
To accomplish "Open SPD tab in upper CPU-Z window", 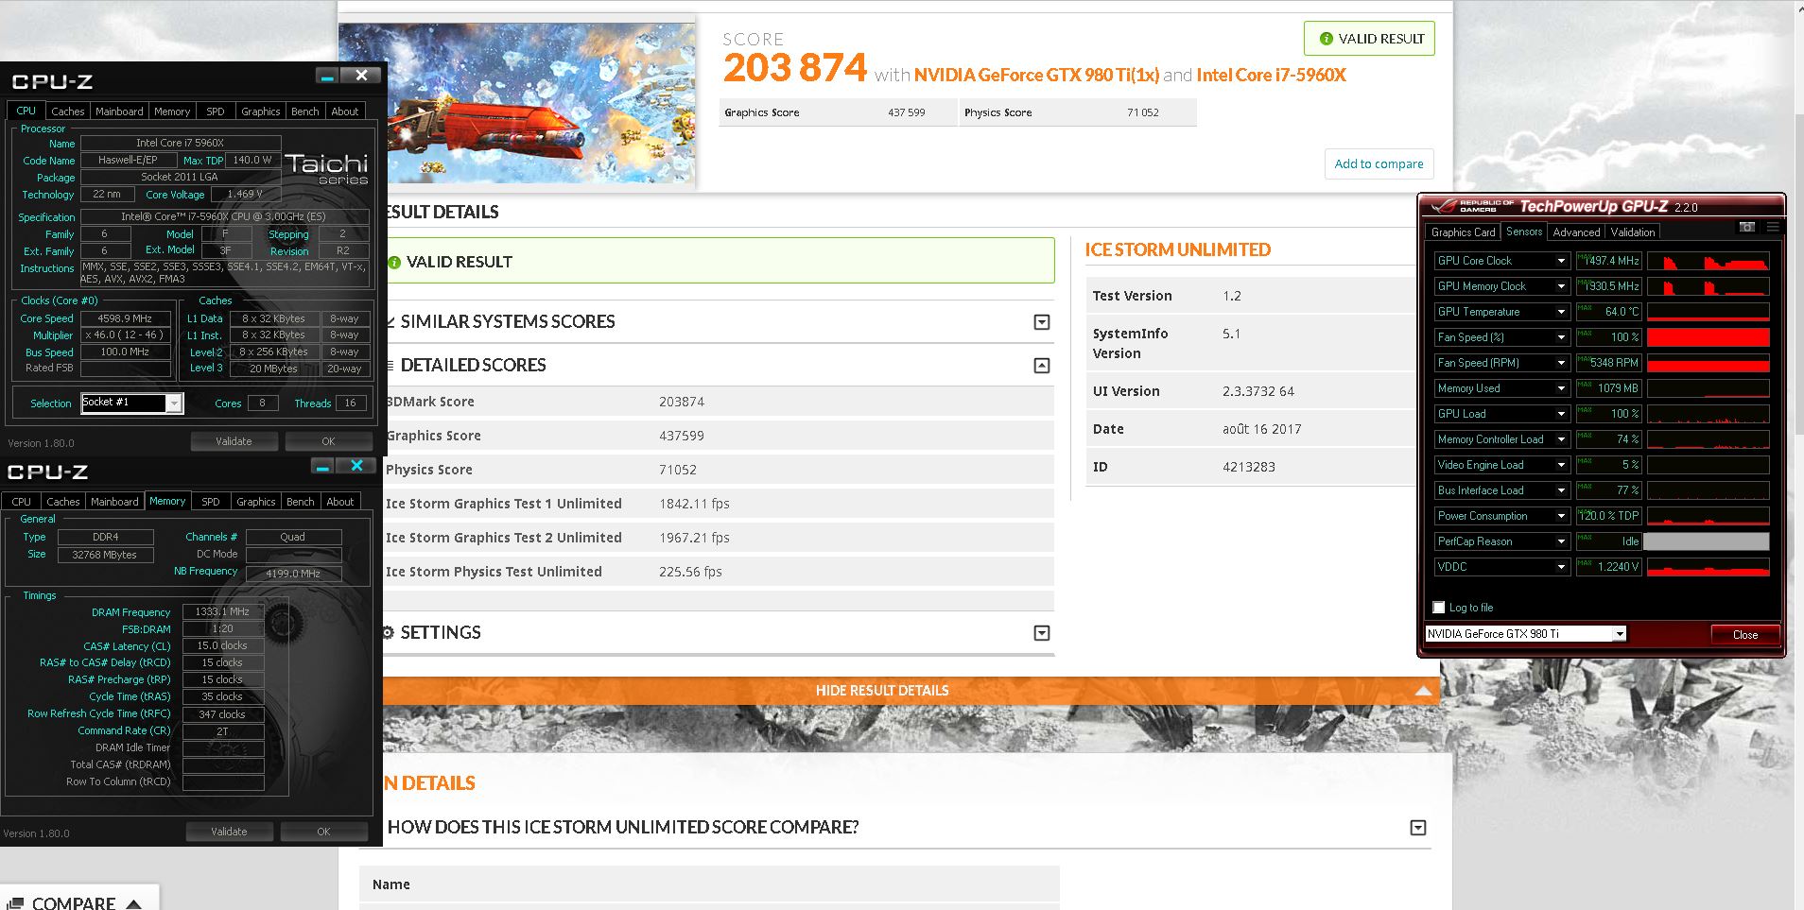I will tap(216, 112).
